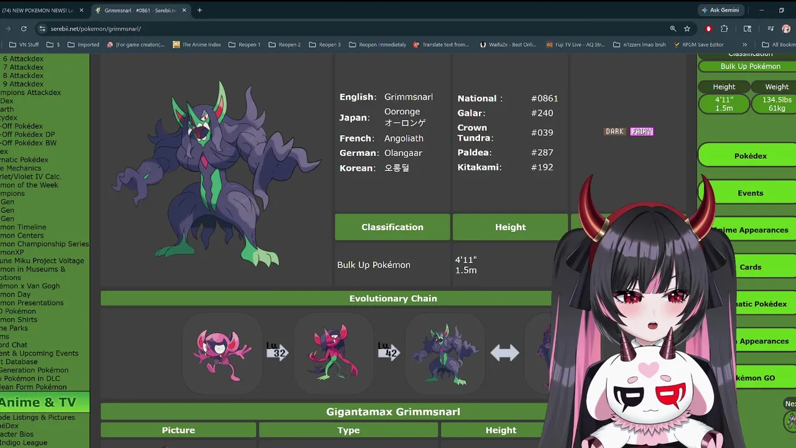This screenshot has height=448, width=796.
Task: Open the red AdBlock hand extension
Action: (x=708, y=29)
